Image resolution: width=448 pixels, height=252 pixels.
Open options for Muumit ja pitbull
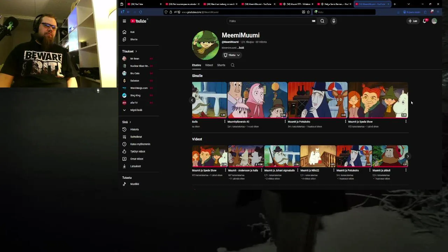click(x=406, y=170)
